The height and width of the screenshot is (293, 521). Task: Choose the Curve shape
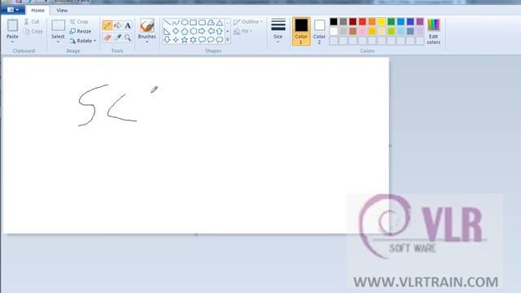[x=176, y=23]
